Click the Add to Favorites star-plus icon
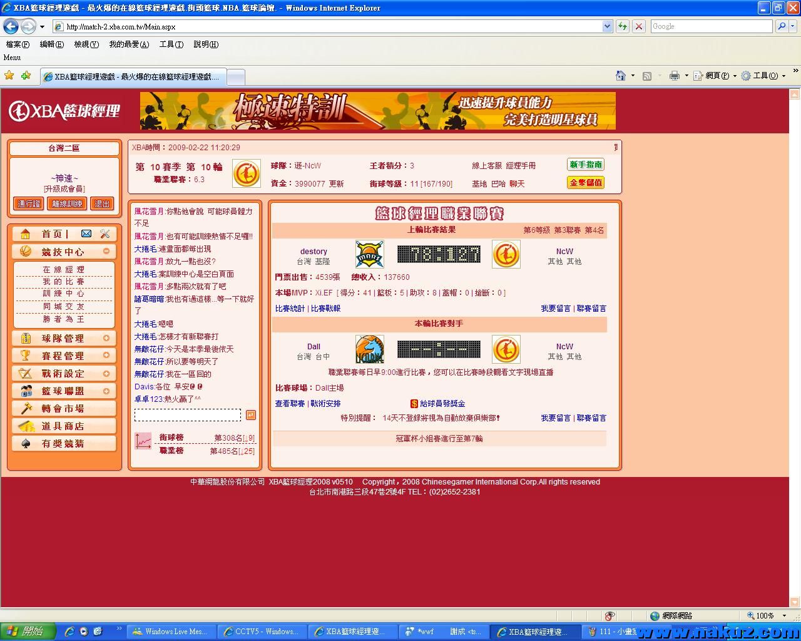The width and height of the screenshot is (801, 641). (x=26, y=76)
